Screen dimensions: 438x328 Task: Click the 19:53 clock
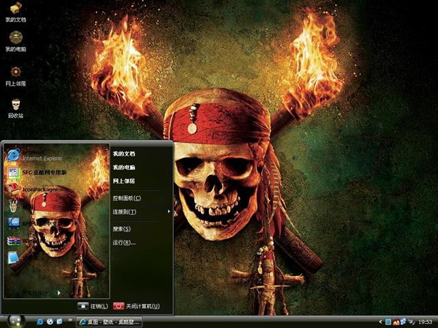coord(425,322)
